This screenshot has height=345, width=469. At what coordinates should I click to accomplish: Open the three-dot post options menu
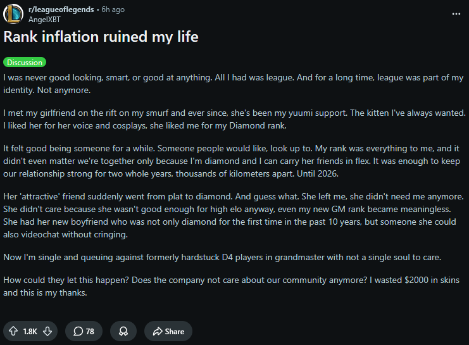pyautogui.click(x=456, y=14)
